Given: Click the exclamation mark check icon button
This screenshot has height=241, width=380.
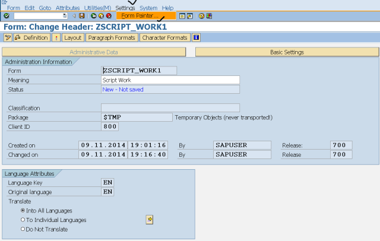Looking at the screenshot, I should (56, 37).
